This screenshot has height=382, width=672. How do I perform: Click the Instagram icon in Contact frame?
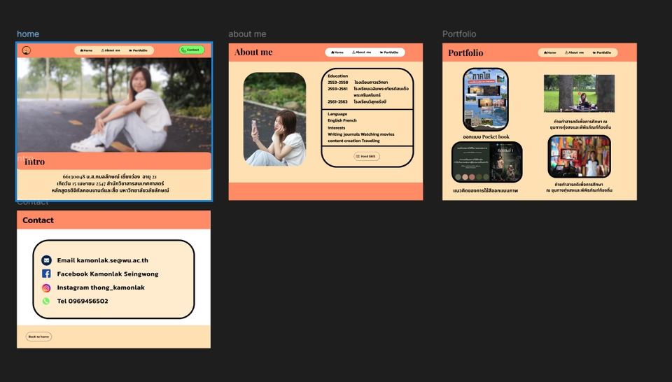[x=46, y=288]
